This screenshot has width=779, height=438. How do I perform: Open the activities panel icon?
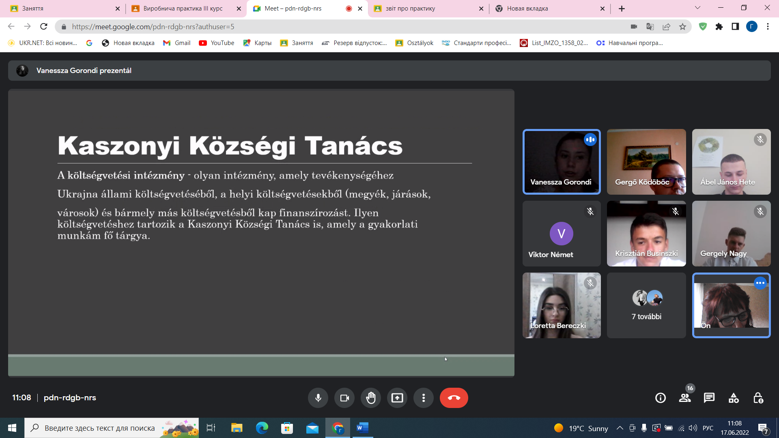(x=734, y=398)
